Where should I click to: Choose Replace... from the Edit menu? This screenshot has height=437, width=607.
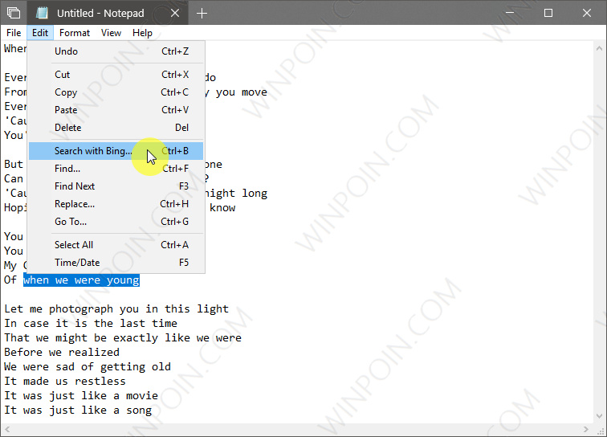[x=116, y=204]
